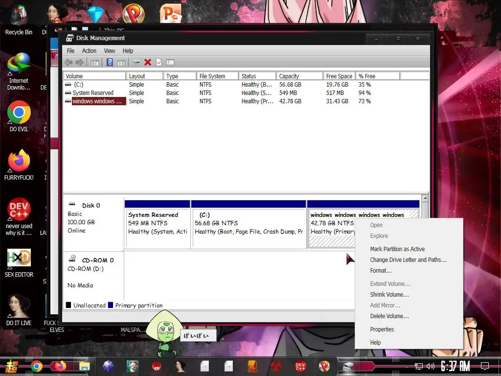Select the hatched windows windows partition block
The height and width of the screenshot is (376, 501).
[331, 224]
